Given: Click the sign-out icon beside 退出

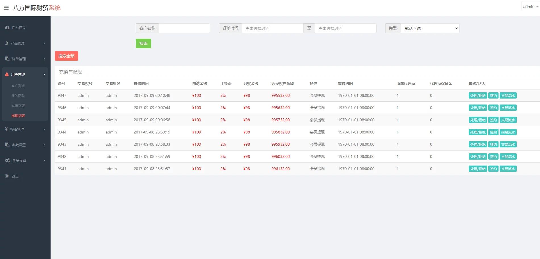Looking at the screenshot, I should pos(7,176).
